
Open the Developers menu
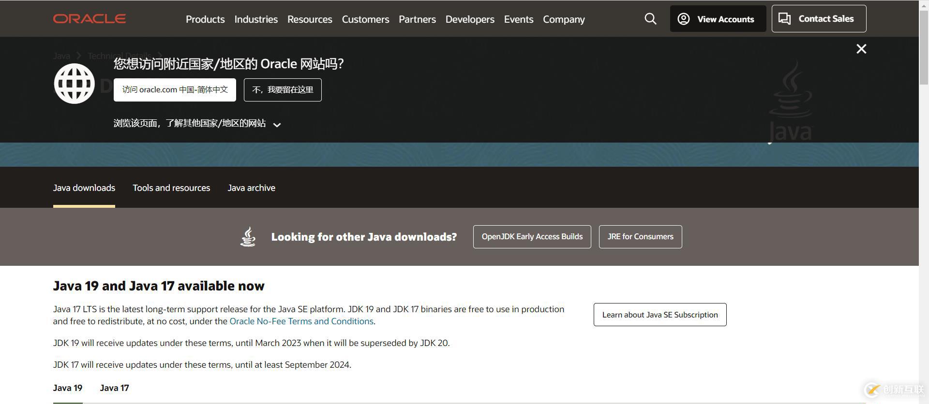tap(469, 19)
